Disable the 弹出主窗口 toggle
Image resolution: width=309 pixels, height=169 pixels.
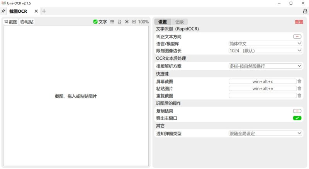(x=297, y=118)
